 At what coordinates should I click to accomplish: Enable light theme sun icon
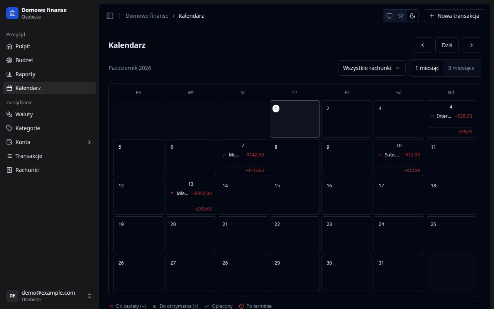click(401, 16)
